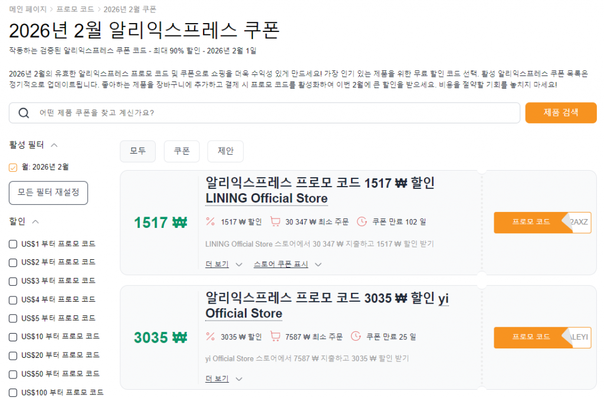
Task: Switch to the 쿠폰 tab
Action: pos(181,151)
